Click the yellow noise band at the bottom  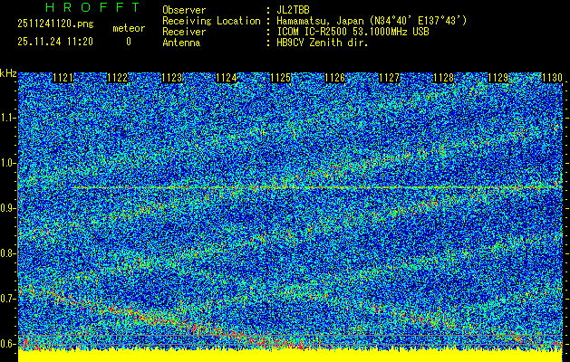290,356
